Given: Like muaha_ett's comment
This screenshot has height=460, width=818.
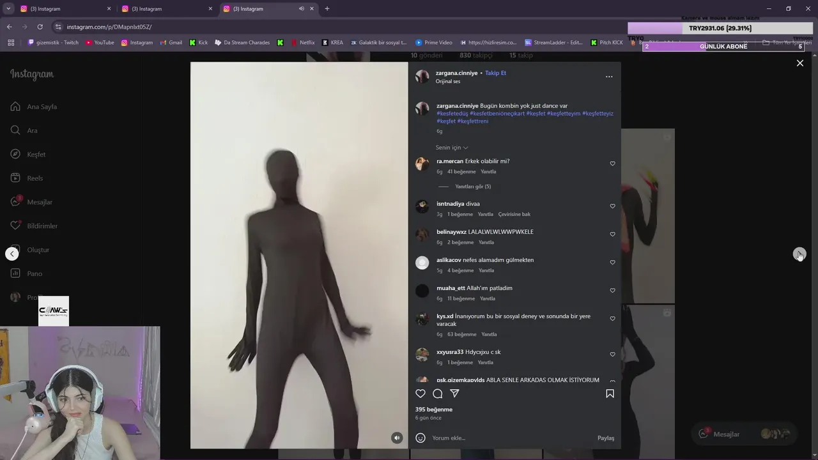Looking at the screenshot, I should [x=612, y=290].
